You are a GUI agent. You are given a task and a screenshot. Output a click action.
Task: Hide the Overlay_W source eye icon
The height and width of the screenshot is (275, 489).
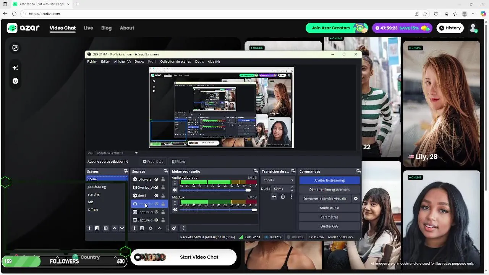[156, 188]
